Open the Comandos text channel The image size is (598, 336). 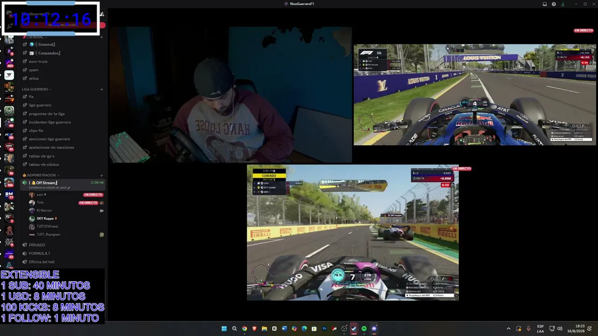(63, 53)
